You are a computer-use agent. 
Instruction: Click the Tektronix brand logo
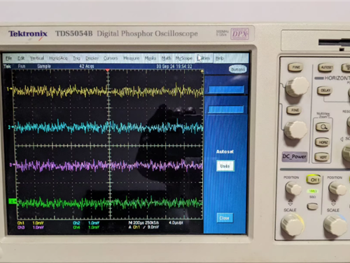tap(28, 34)
